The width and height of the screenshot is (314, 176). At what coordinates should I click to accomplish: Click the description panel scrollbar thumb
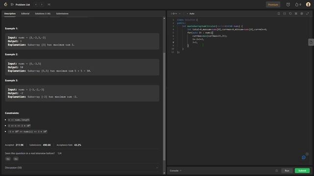coord(164,107)
